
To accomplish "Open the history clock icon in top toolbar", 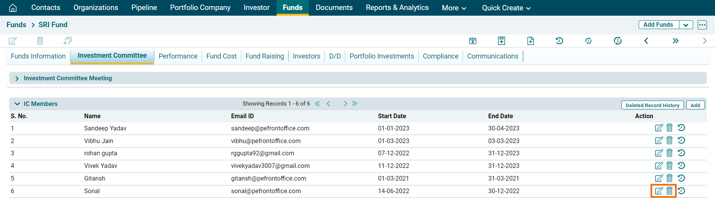I will coord(559,41).
